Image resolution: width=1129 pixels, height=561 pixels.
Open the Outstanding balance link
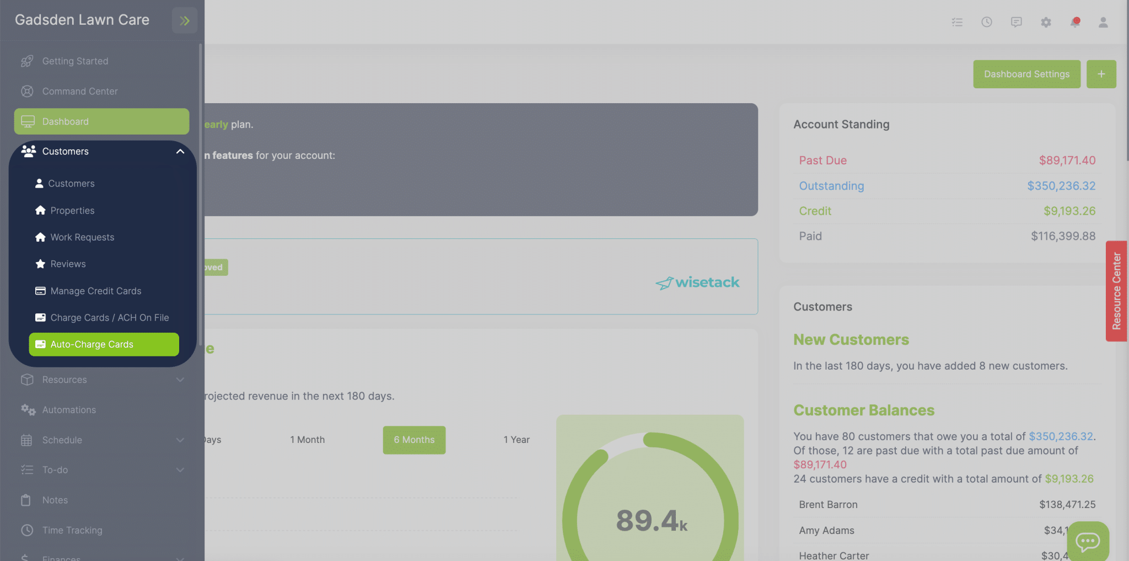[831, 186]
